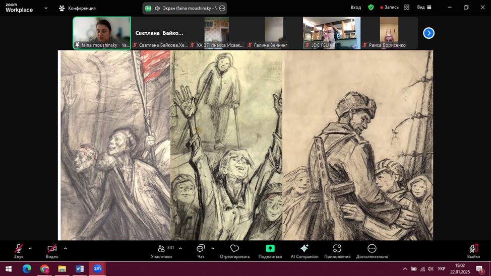Expand audio options arrow beside Звук
Image resolution: width=491 pixels, height=276 pixels.
tap(30, 248)
